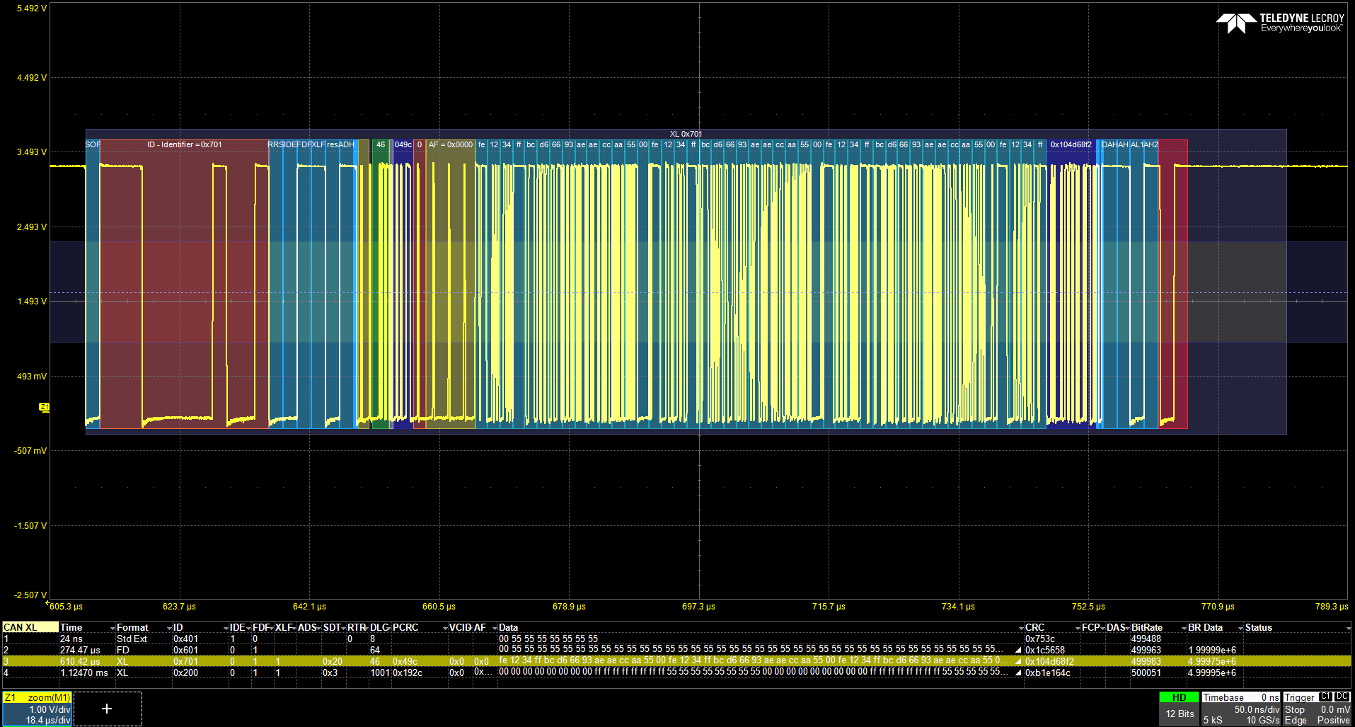Open the Status column filter dropdown
This screenshot has height=727, width=1355.
click(x=1347, y=628)
